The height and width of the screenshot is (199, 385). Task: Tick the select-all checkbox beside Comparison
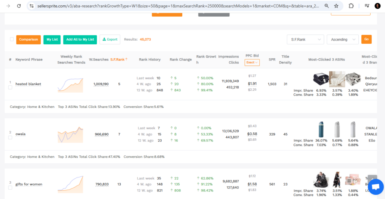(12, 39)
